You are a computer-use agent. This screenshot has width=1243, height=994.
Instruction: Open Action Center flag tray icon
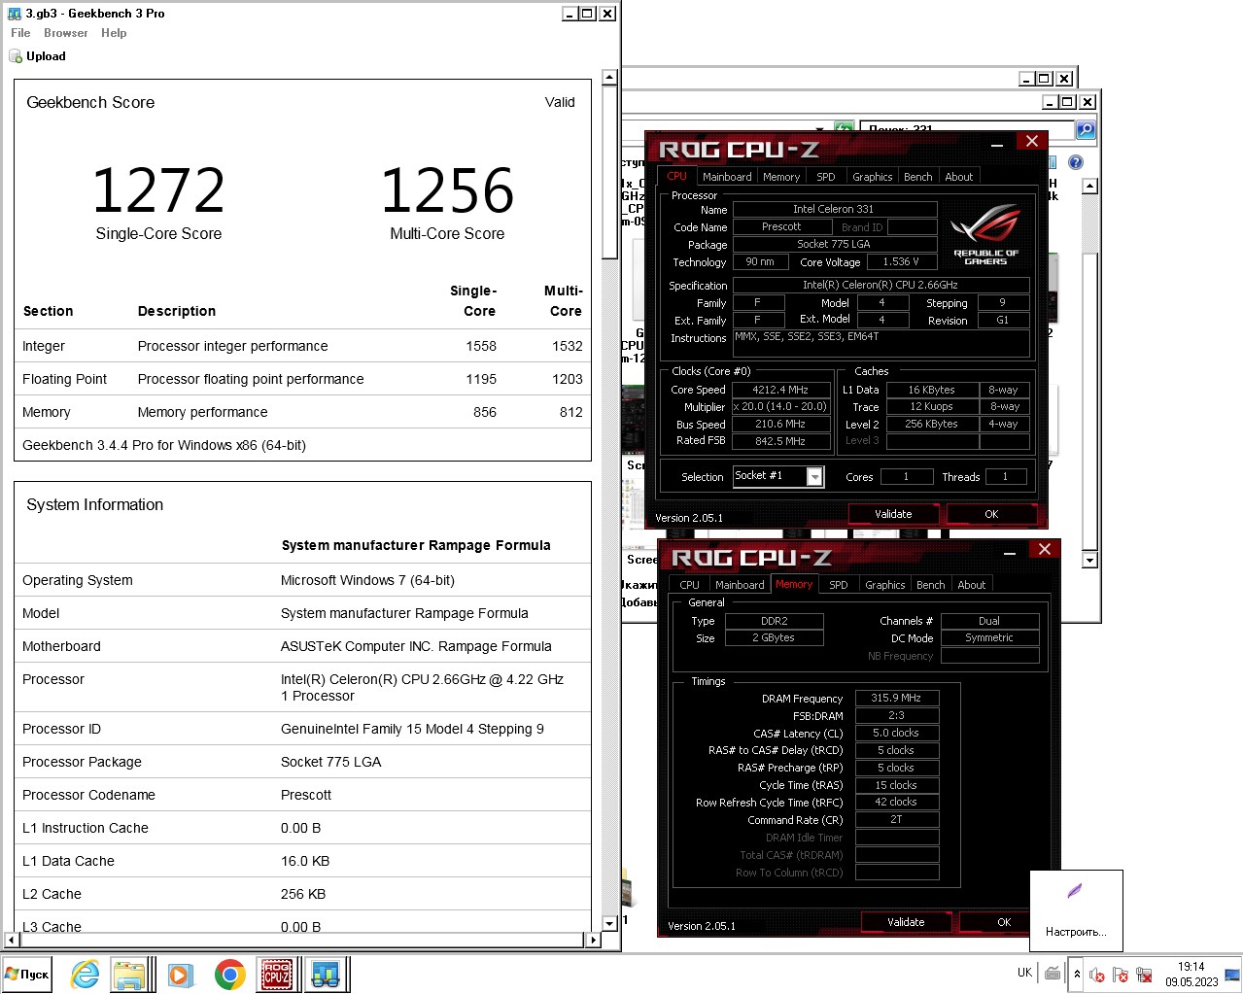tap(1120, 975)
